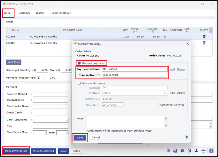The height and width of the screenshot is (157, 218).
Task: Click Save in the Manual Processing dialog
Action: [x=80, y=137]
